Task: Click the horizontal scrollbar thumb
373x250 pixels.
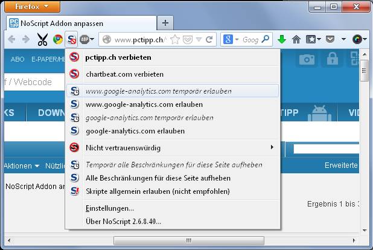Action: pos(189,240)
